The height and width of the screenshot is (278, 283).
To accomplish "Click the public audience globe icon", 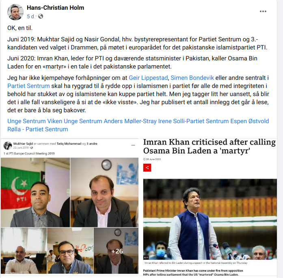I will point(41,16).
